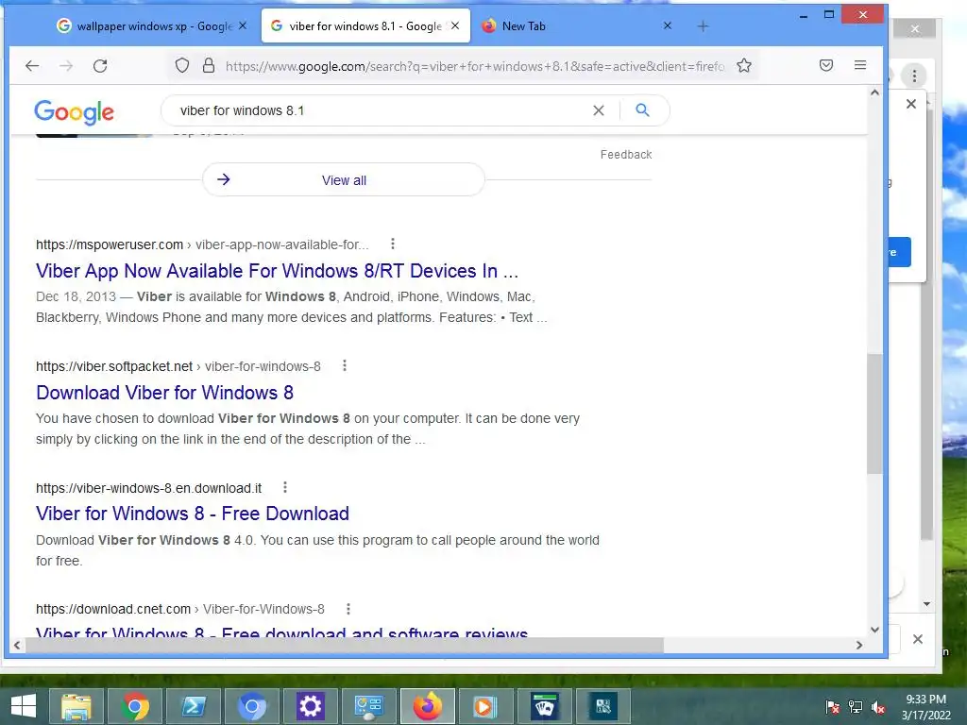Bookmark this page with the star
967x725 pixels.
coord(744,65)
